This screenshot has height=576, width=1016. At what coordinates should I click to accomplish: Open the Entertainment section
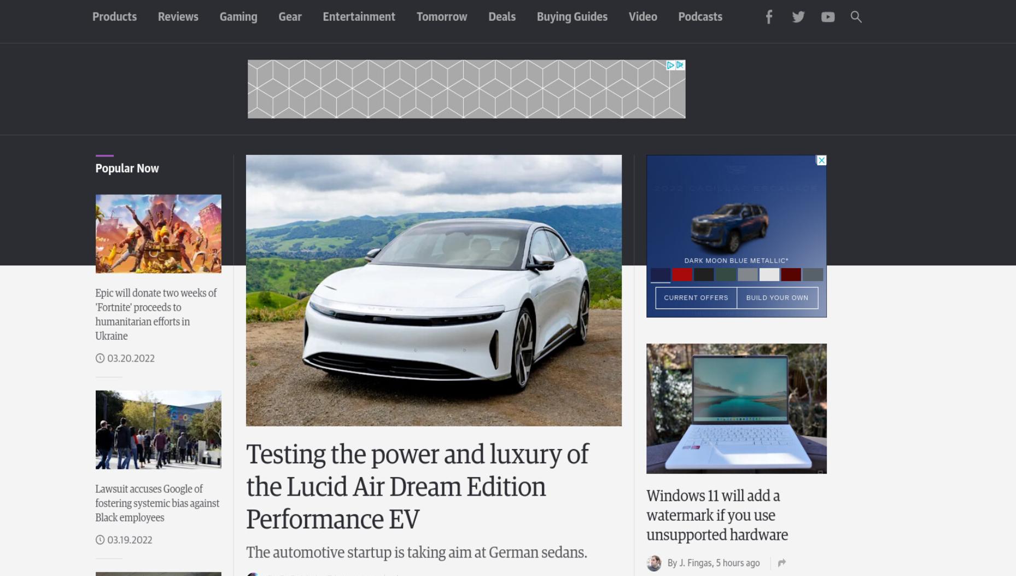pos(359,17)
